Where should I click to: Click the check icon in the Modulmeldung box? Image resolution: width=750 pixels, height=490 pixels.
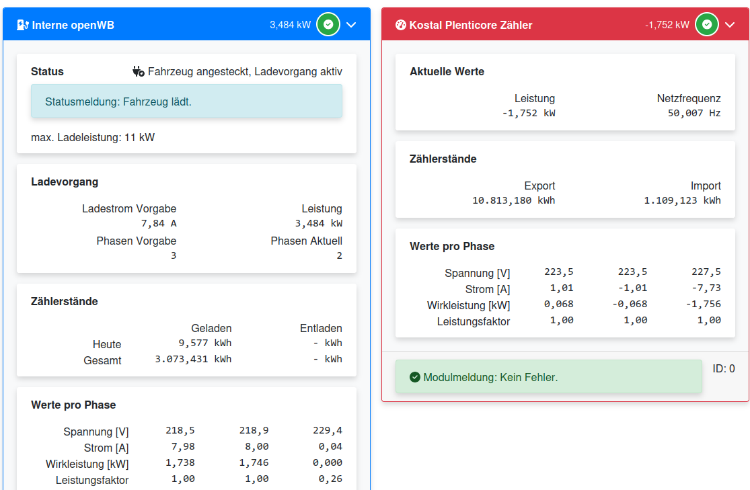(415, 377)
